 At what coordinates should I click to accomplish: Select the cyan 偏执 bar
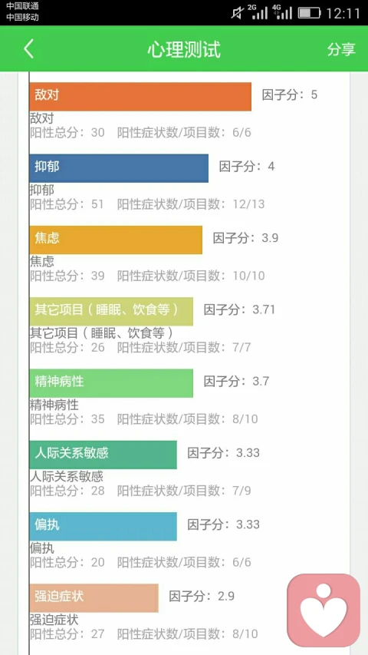(x=103, y=526)
